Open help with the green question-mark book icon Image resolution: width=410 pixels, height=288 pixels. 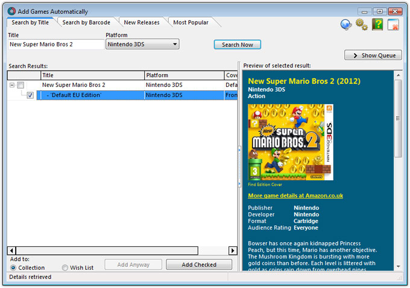coord(377,24)
